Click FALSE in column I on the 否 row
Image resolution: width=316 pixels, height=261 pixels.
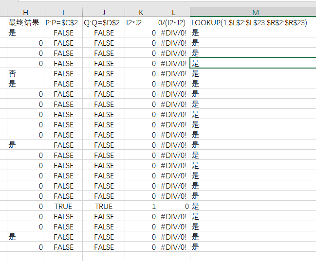63,73
